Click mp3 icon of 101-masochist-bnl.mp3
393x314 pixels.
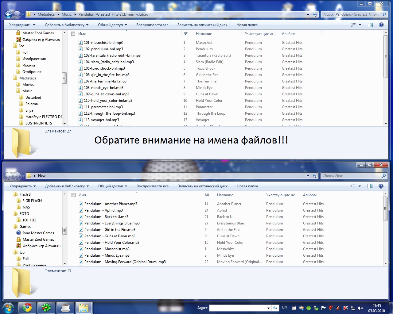[80, 43]
